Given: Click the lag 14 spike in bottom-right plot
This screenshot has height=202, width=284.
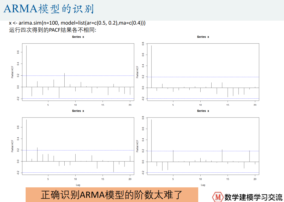Looking at the screenshot, I should [x=222, y=156].
